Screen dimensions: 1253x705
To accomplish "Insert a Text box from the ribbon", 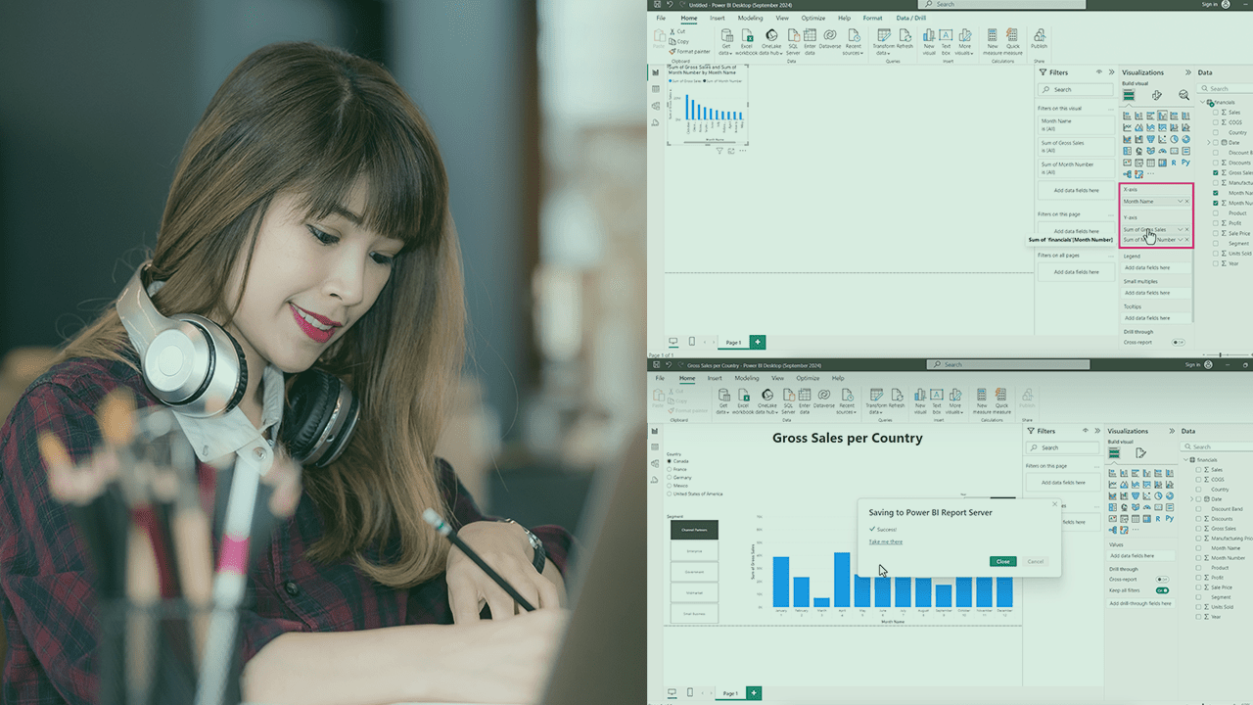I will click(945, 37).
